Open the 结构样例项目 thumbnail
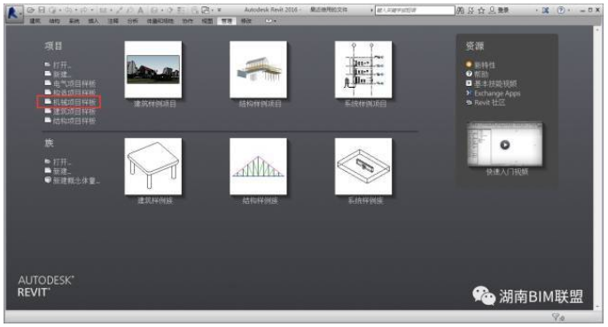The width and height of the screenshot is (608, 327). click(258, 69)
